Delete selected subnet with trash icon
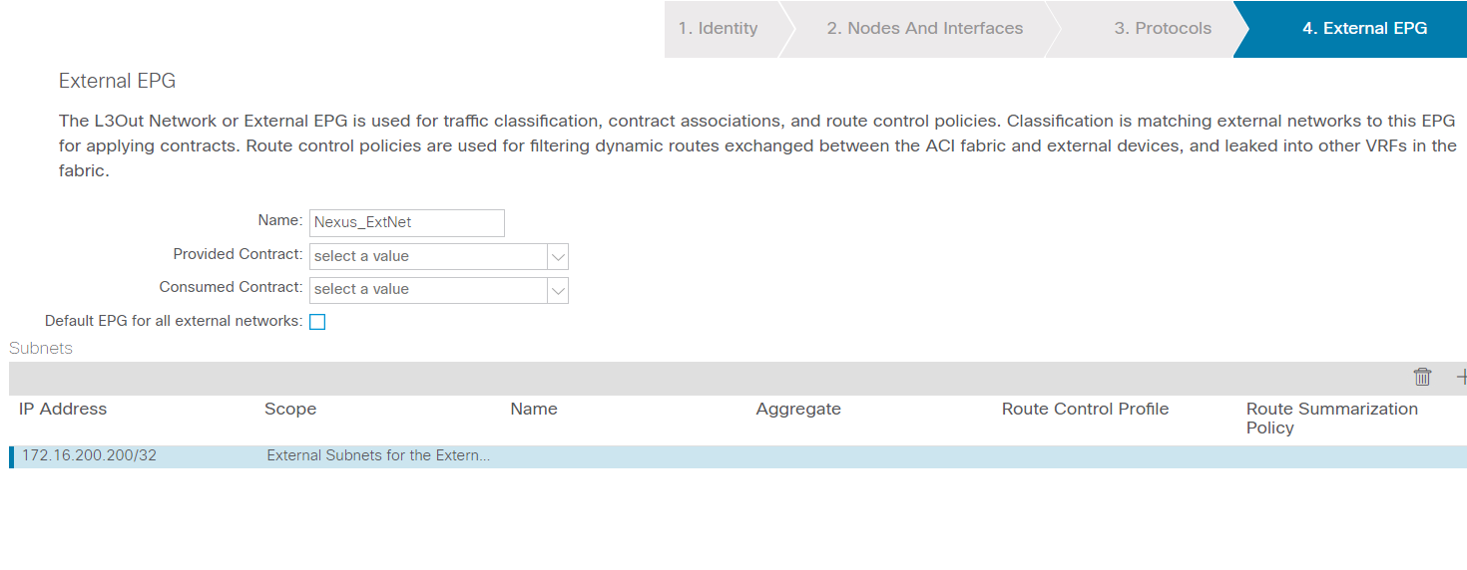Viewport: 1467px width, 570px height. click(x=1422, y=377)
